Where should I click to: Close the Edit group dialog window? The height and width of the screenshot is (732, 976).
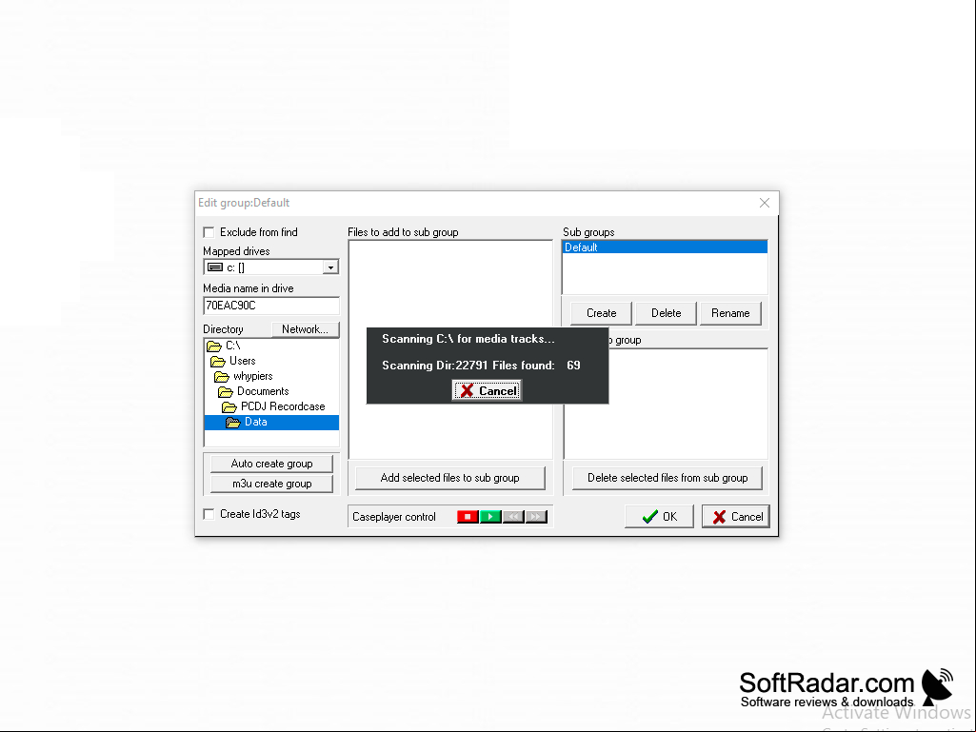pyautogui.click(x=765, y=203)
